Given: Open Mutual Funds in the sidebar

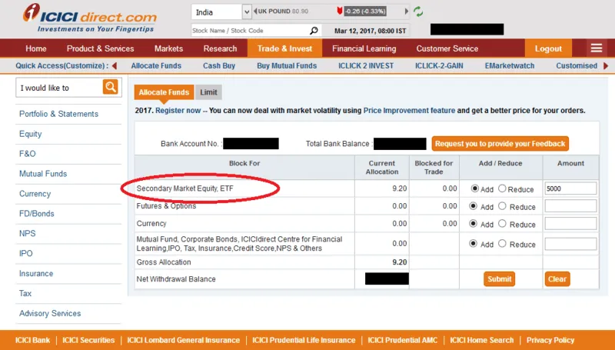Looking at the screenshot, I should pyautogui.click(x=43, y=174).
